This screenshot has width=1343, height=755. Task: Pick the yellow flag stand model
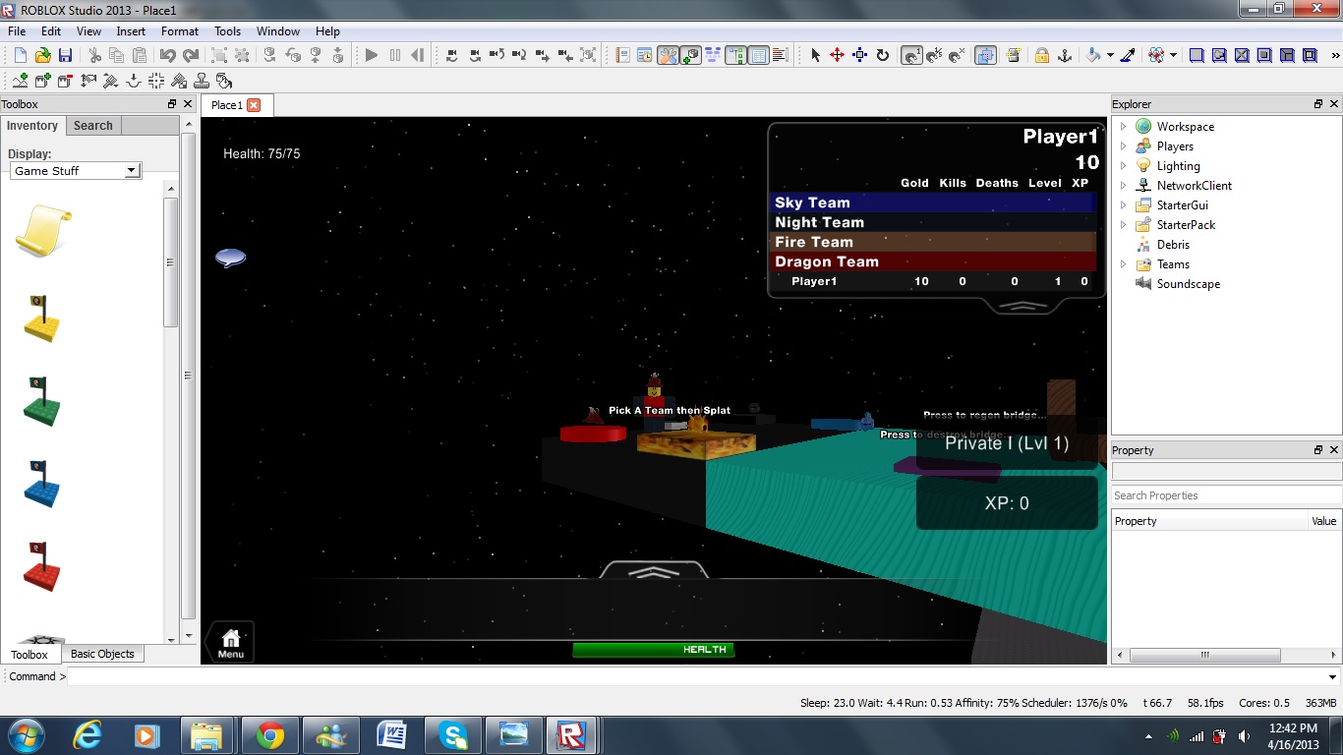40,318
